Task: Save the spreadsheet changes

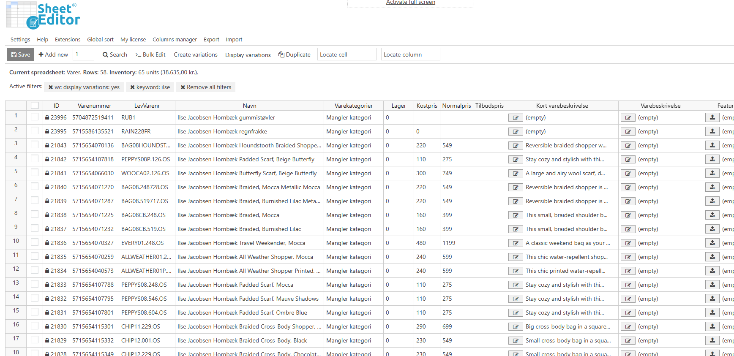Action: click(21, 54)
